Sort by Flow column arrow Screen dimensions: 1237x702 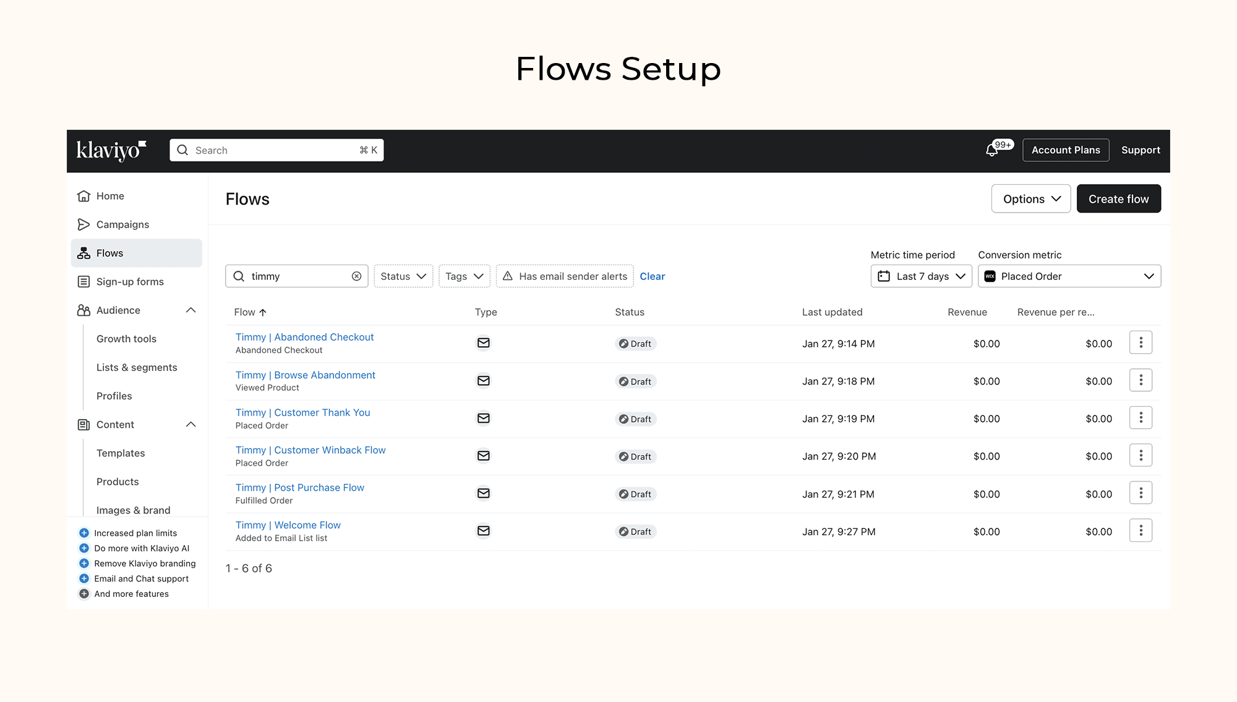tap(263, 313)
